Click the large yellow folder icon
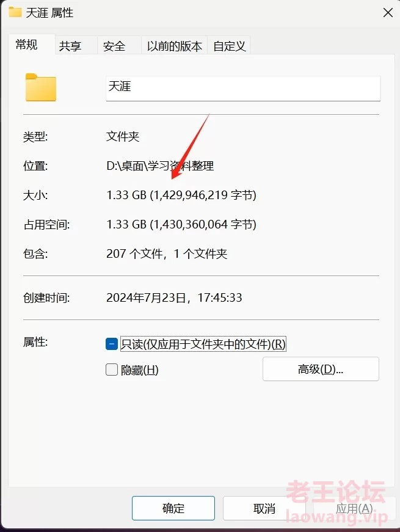Screen dimensions: 400x532 tap(41, 87)
